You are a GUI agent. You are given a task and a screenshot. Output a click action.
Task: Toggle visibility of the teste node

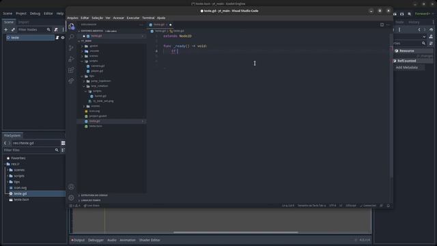click(x=63, y=38)
